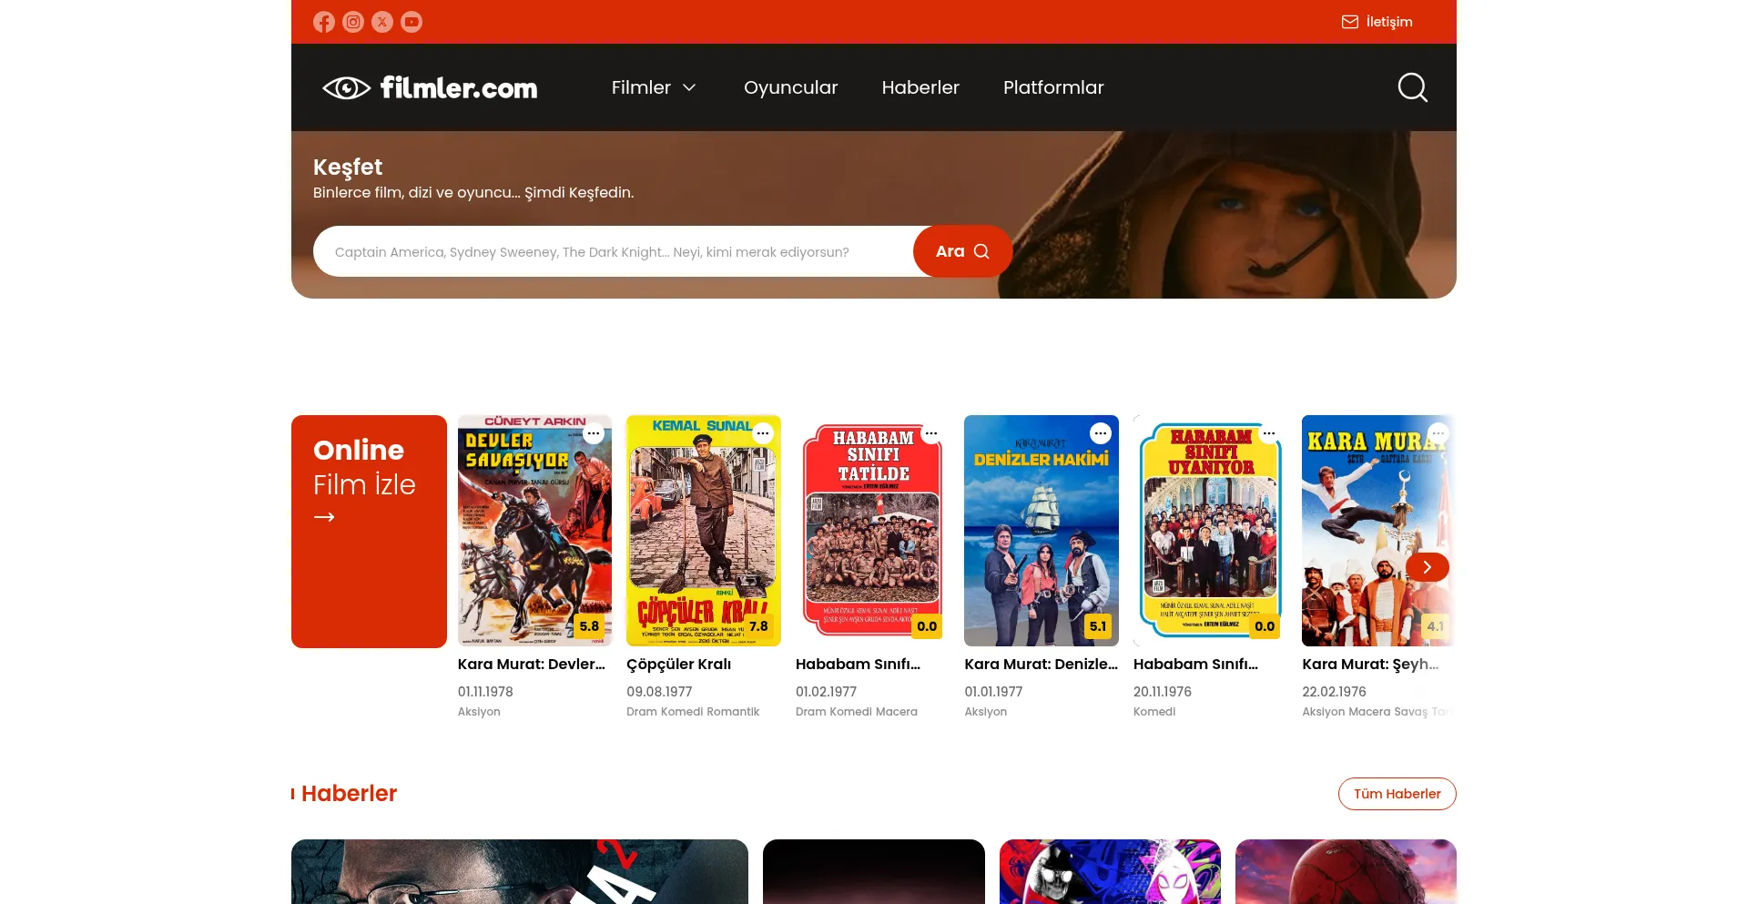
Task: Click the 5.8 rating badge
Action: pos(590,626)
